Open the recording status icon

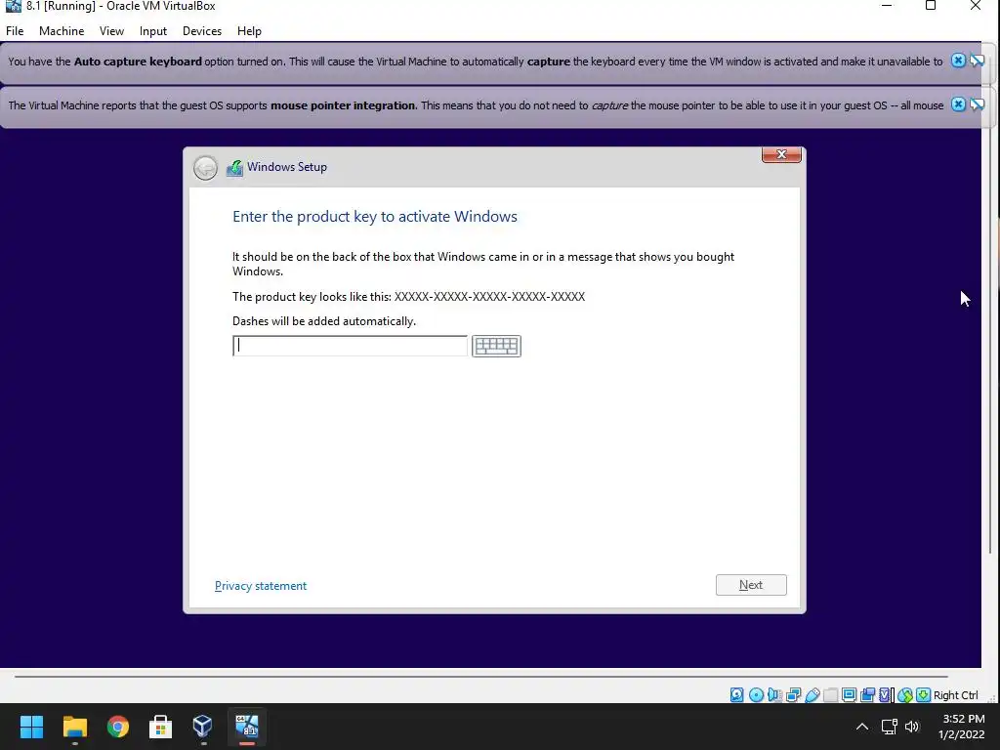point(867,695)
